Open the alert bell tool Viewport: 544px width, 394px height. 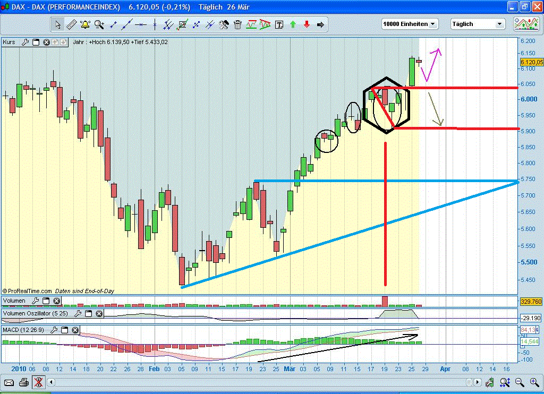point(85,24)
